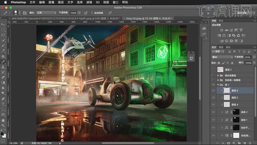This screenshot has width=257, height=145.
Task: Add a Black & White adjustment
Action: [229, 35]
